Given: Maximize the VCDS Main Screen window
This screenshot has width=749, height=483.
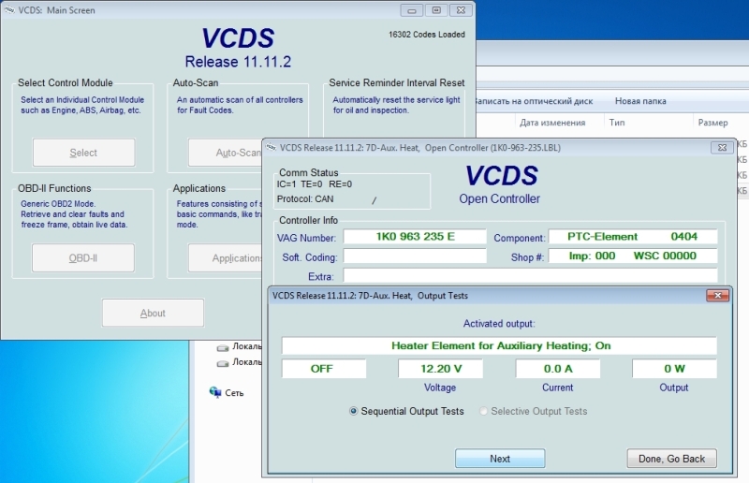Looking at the screenshot, I should tap(435, 10).
